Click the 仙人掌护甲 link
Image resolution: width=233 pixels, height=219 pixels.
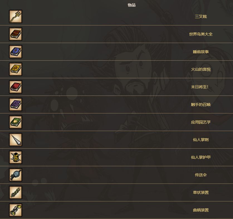point(201,157)
